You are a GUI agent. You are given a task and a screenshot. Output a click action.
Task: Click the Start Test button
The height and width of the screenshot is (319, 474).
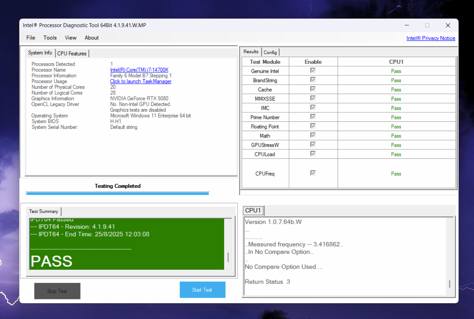[203, 290]
